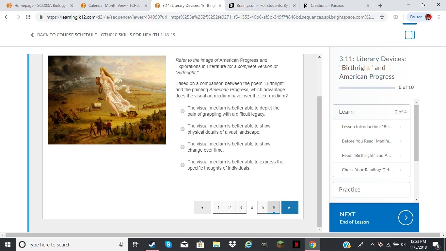The image size is (446, 251).
Task: Close the Creations - Panzoid tab
Action: coord(368,6)
